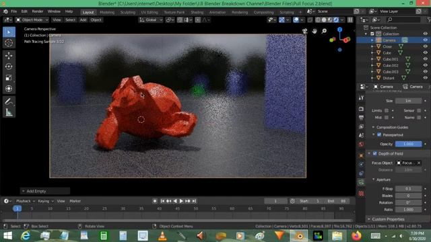Viewport: 431px width, 242px height.
Task: Open the File menu
Action: point(13,11)
